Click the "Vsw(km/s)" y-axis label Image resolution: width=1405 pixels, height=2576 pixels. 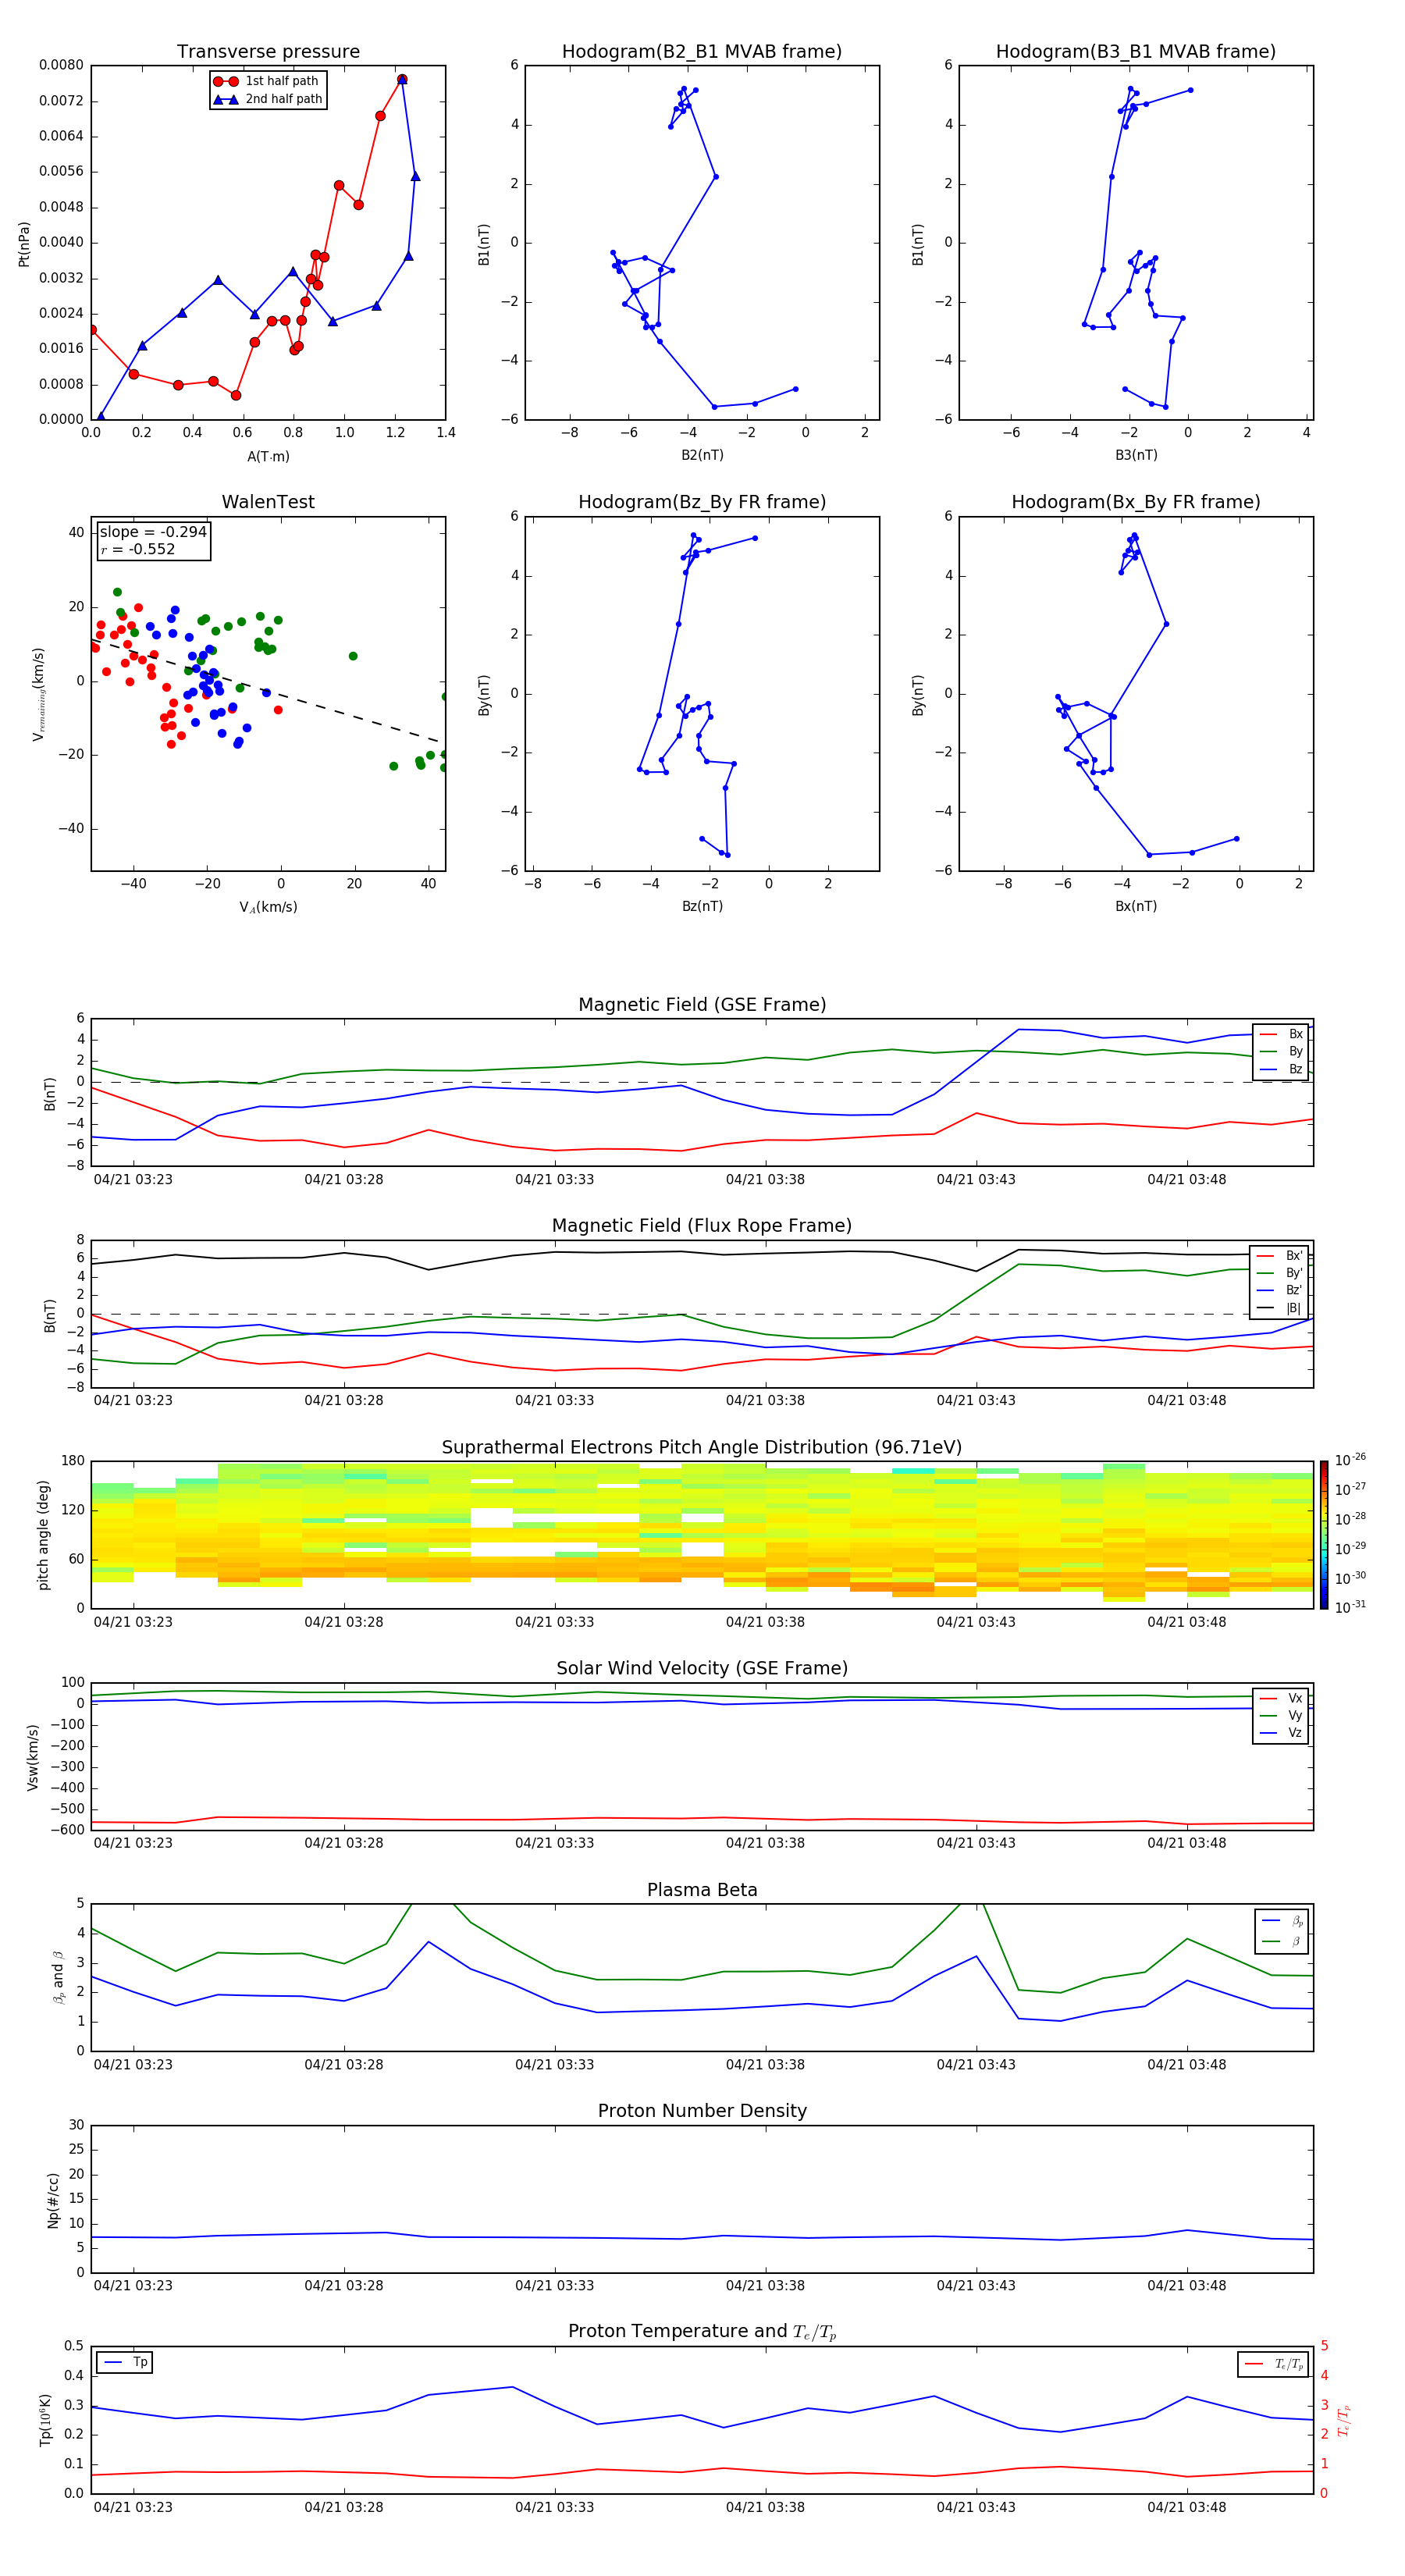click(x=33, y=1757)
